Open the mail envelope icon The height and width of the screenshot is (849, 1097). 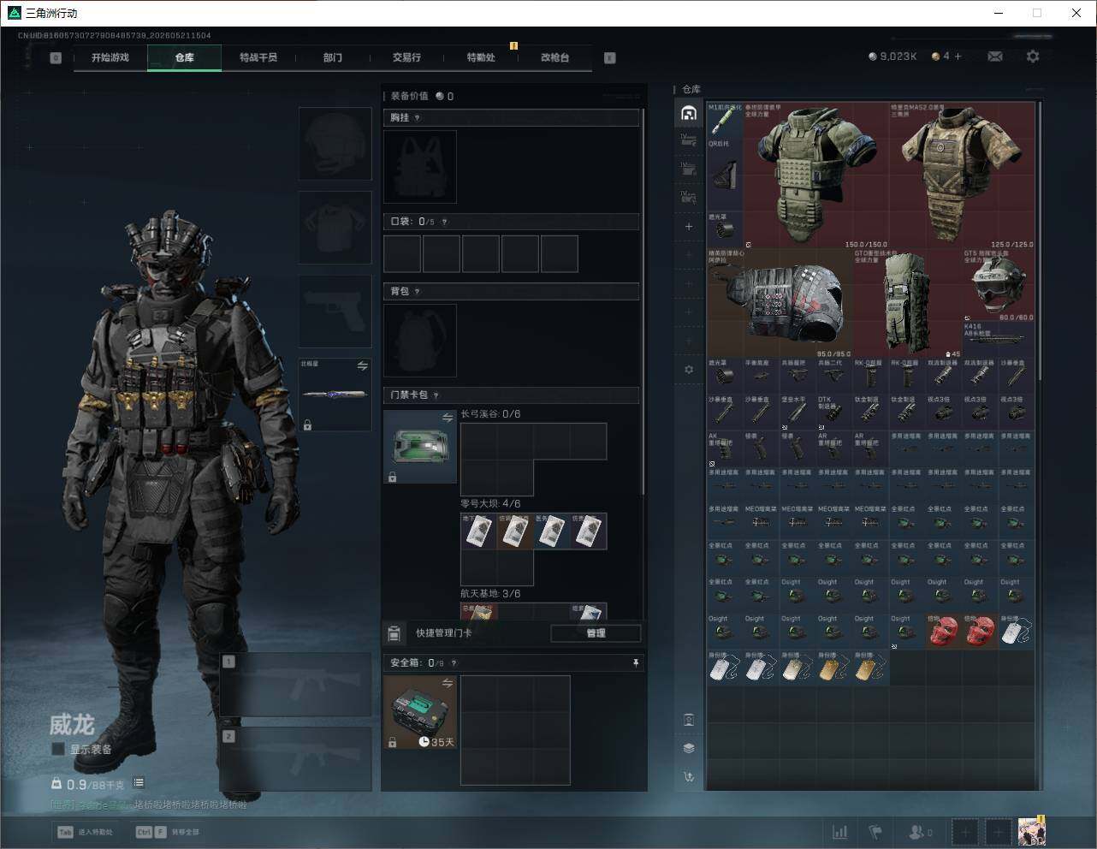[994, 56]
